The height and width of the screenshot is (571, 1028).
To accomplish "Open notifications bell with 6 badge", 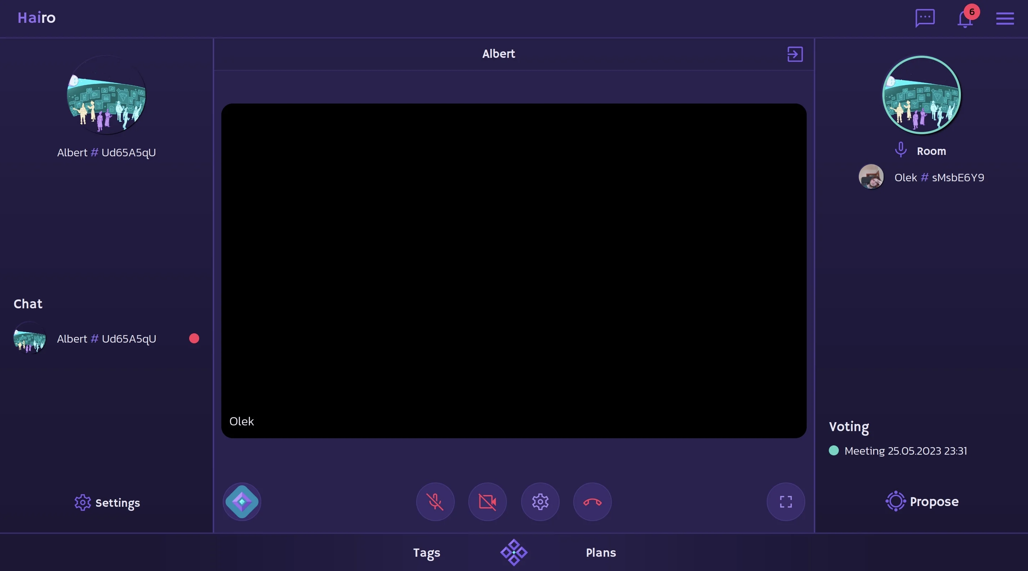I will pos(965,19).
